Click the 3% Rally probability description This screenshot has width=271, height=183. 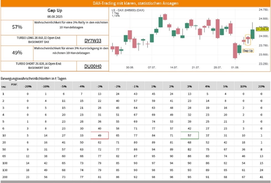click(x=71, y=25)
